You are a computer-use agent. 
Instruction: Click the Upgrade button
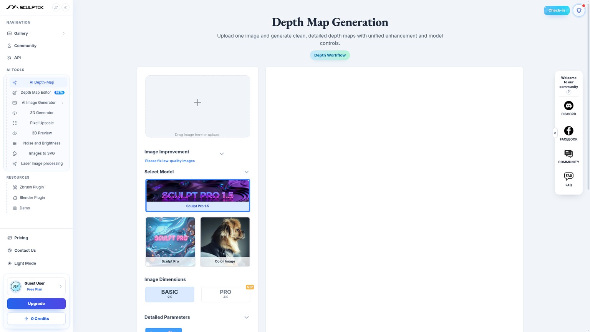tap(36, 304)
